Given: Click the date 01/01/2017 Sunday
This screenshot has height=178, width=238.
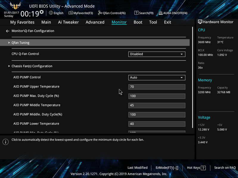Looking at the screenshot, I should (12, 14).
